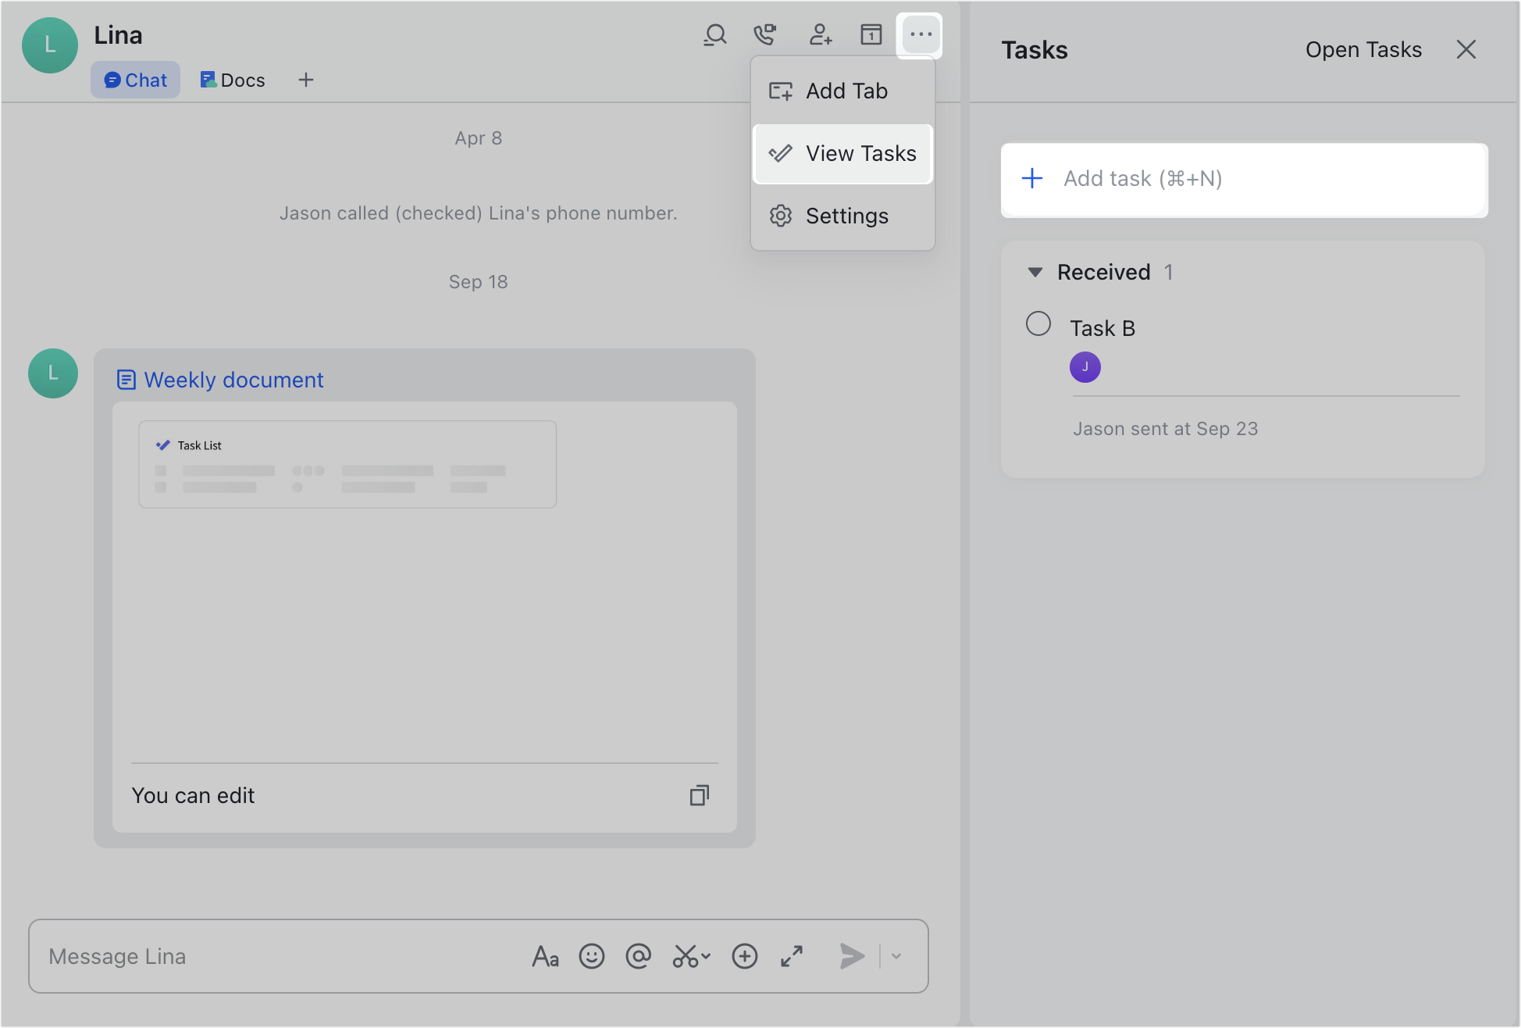Mark Task B as complete

[1039, 323]
